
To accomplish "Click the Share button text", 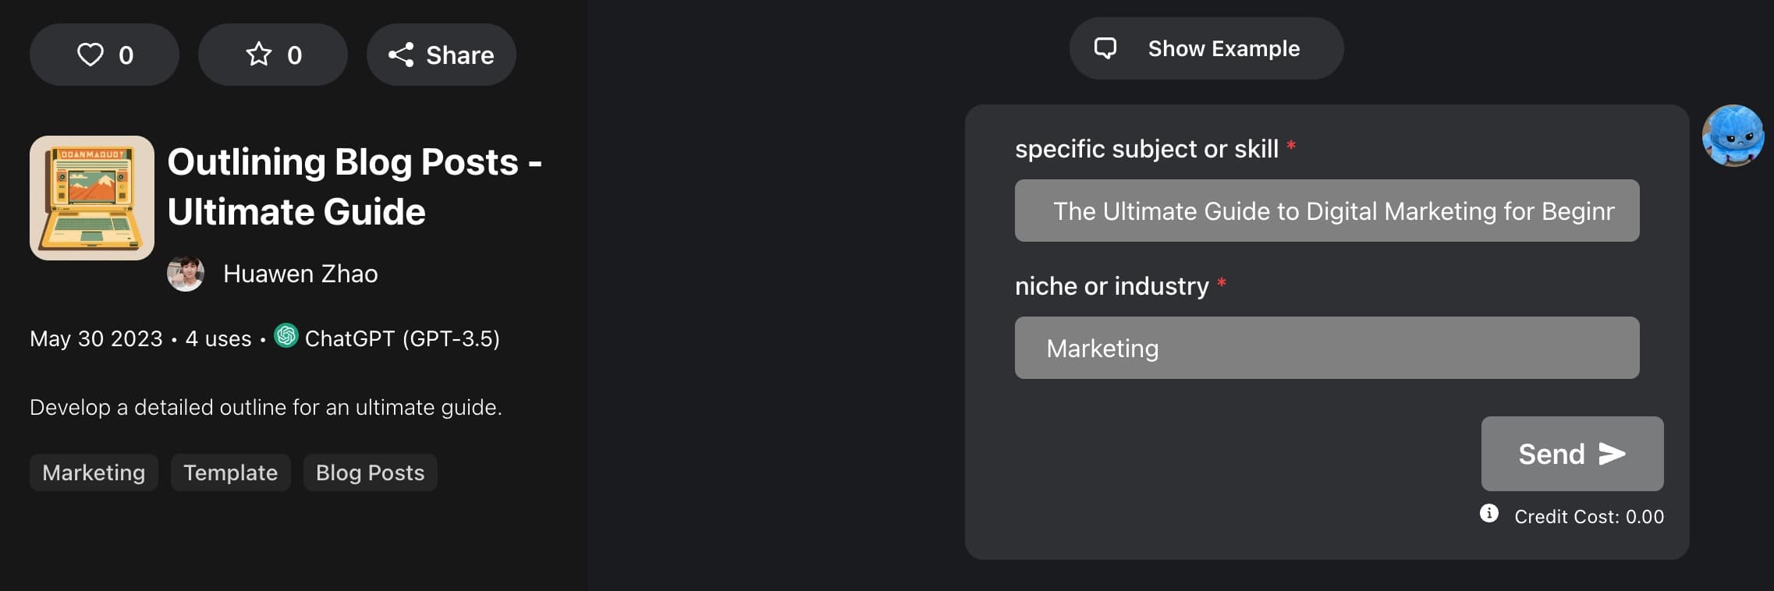I will click(460, 55).
